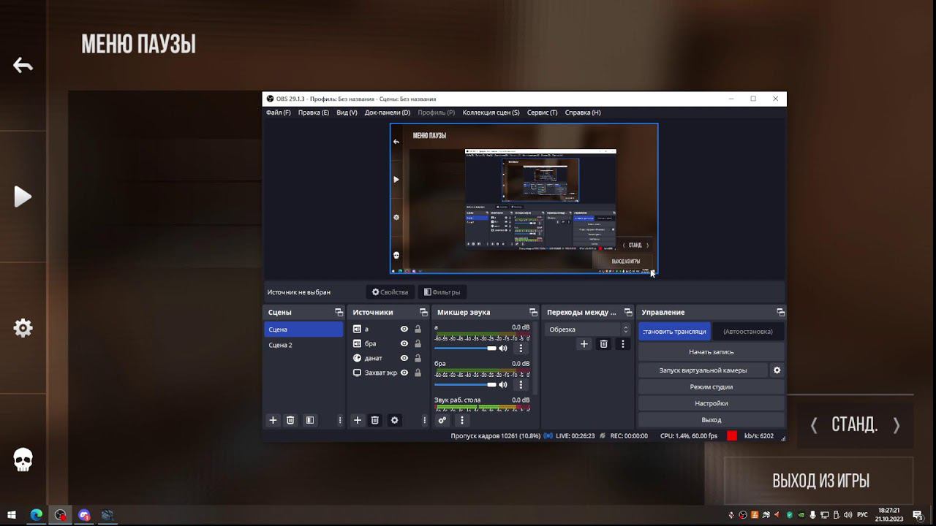Viewport: 936px width, 526px height.
Task: Undock the Управление panel with its float icon
Action: [x=780, y=313]
